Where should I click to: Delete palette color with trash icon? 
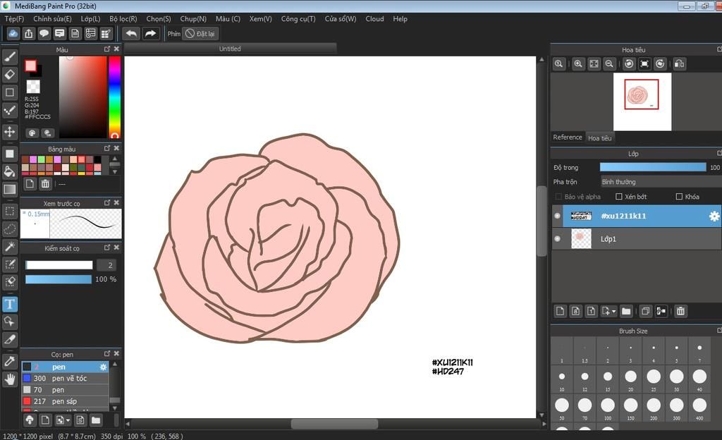coord(45,183)
